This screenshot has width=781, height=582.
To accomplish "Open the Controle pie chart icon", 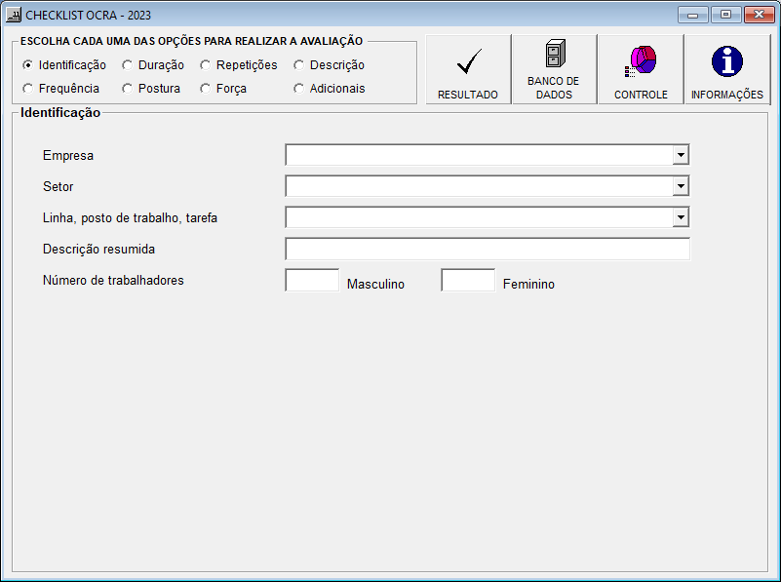I will pyautogui.click(x=641, y=62).
